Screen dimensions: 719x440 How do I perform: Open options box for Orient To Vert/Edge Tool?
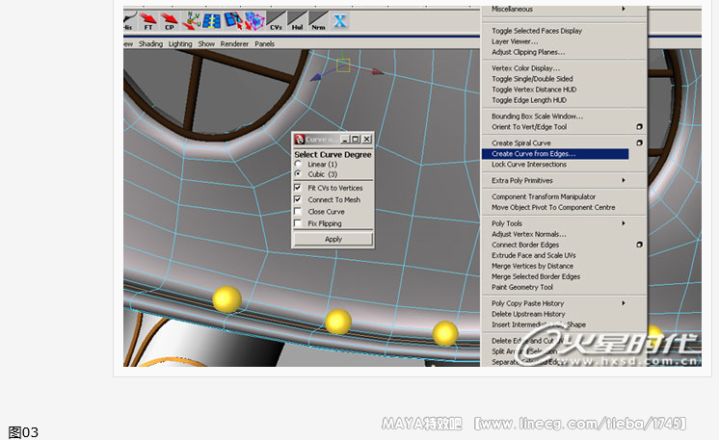point(639,127)
